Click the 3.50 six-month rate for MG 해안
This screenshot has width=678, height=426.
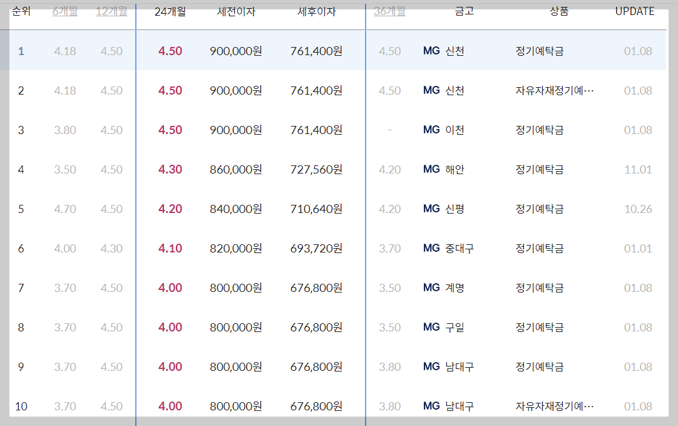pos(65,169)
